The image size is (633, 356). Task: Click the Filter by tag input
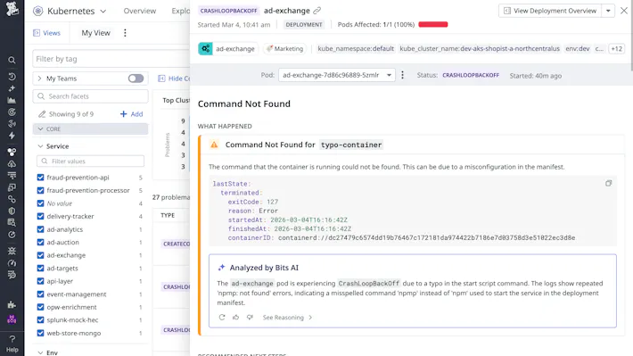pyautogui.click(x=111, y=59)
